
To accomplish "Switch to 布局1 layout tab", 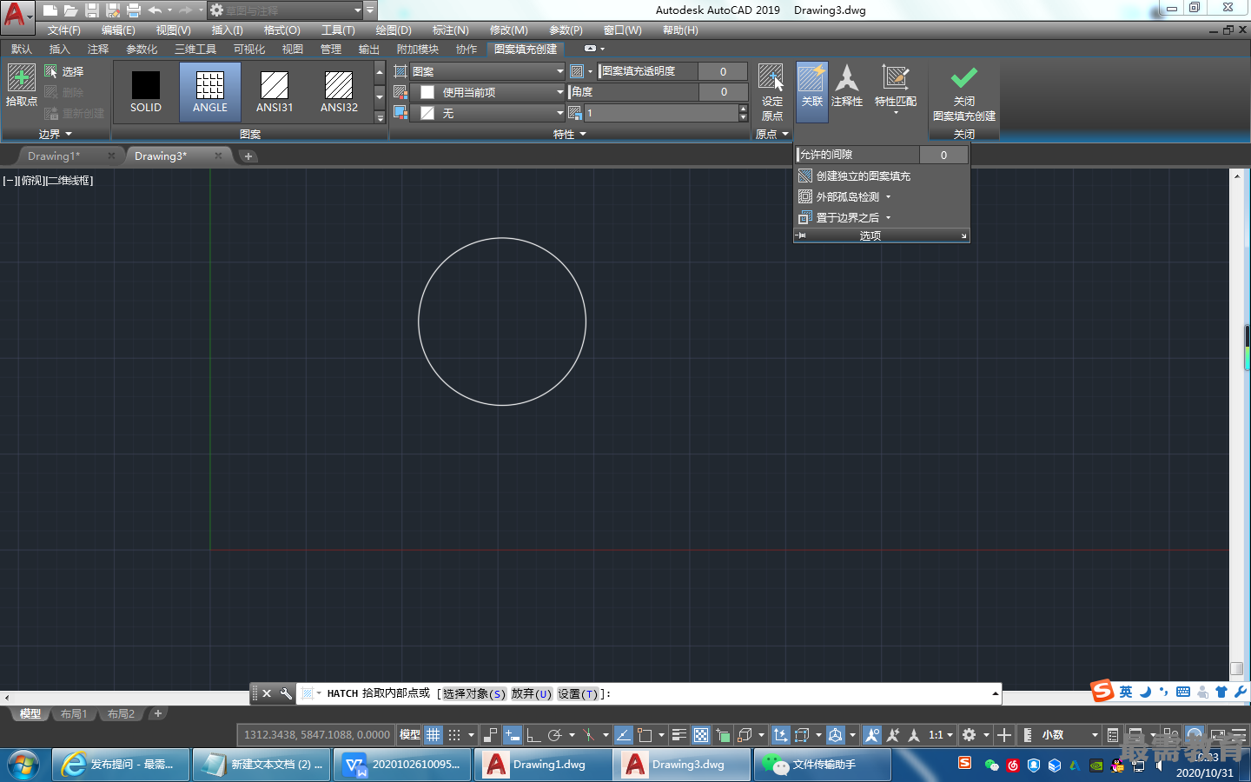I will point(74,713).
